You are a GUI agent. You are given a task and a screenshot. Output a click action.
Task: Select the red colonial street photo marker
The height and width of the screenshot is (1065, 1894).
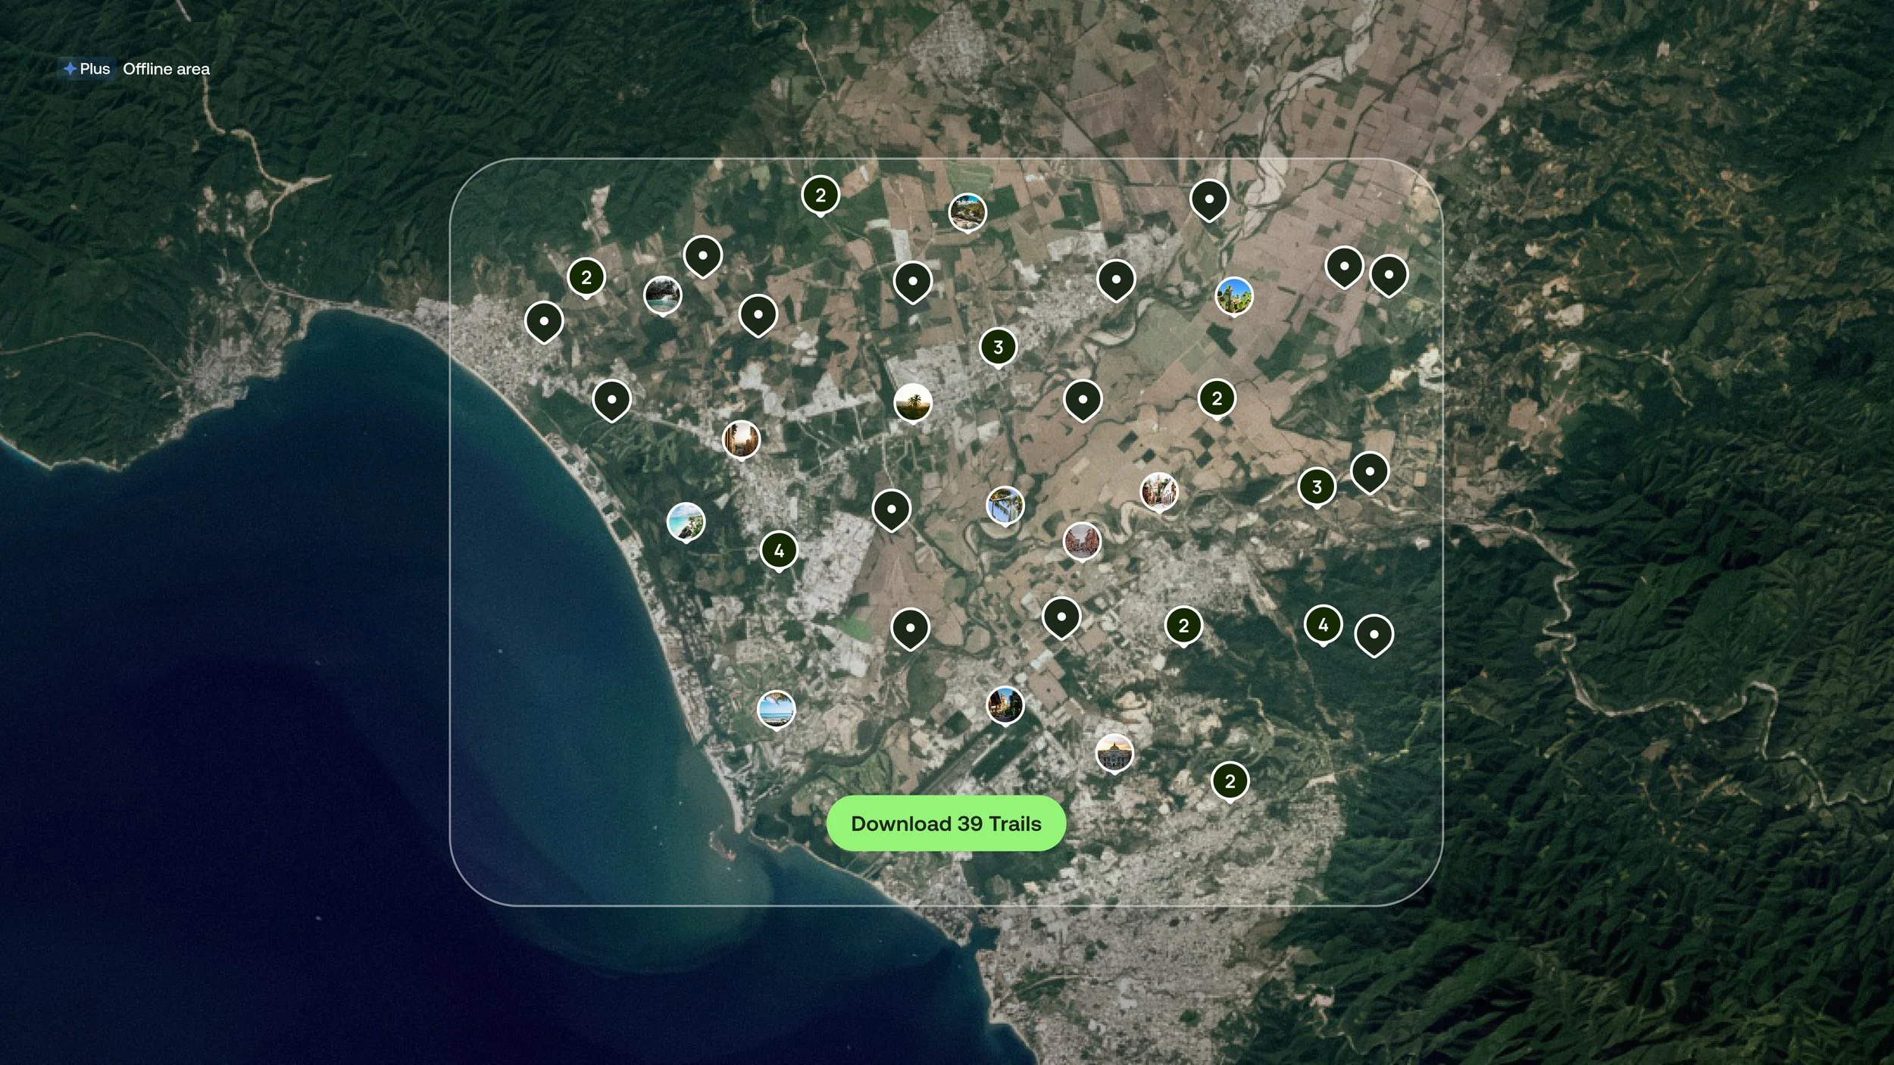(x=1081, y=541)
